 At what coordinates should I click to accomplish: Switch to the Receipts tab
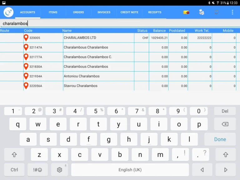155,12
